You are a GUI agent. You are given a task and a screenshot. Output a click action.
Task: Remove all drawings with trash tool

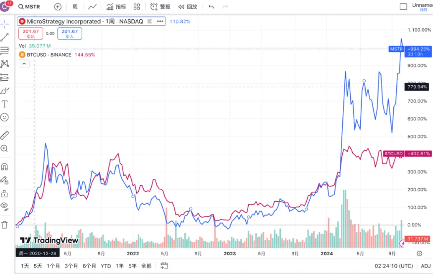(x=5, y=225)
